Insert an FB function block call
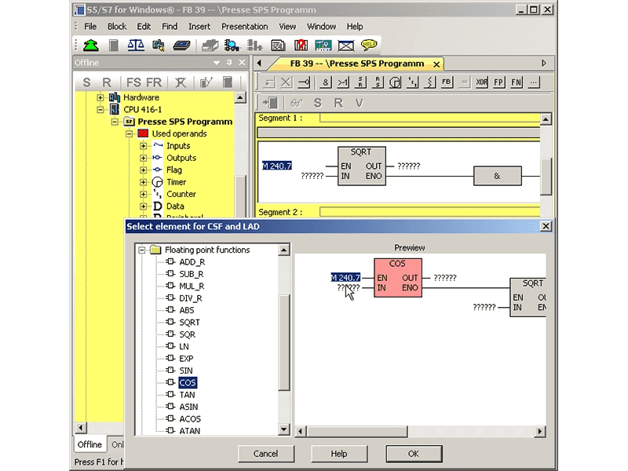 447,82
